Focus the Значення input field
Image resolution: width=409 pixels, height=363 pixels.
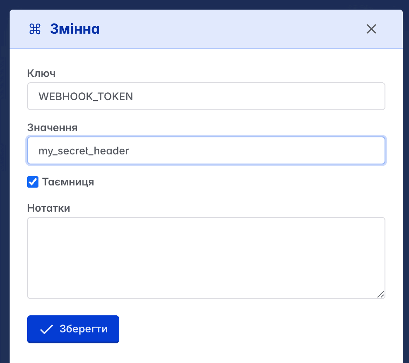click(x=206, y=151)
